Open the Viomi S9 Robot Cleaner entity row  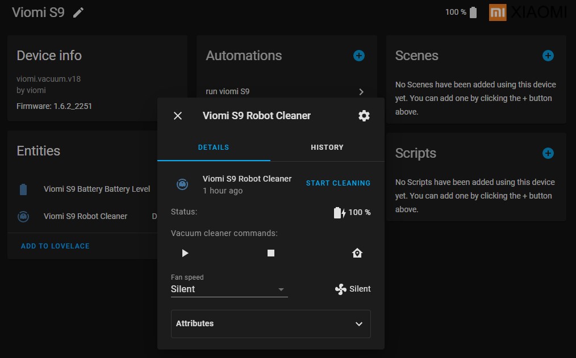pos(85,216)
